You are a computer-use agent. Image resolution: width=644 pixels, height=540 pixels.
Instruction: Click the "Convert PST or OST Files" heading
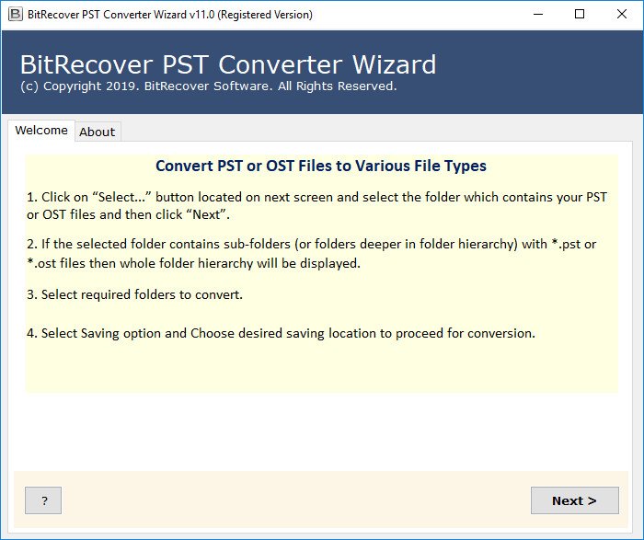[321, 167]
